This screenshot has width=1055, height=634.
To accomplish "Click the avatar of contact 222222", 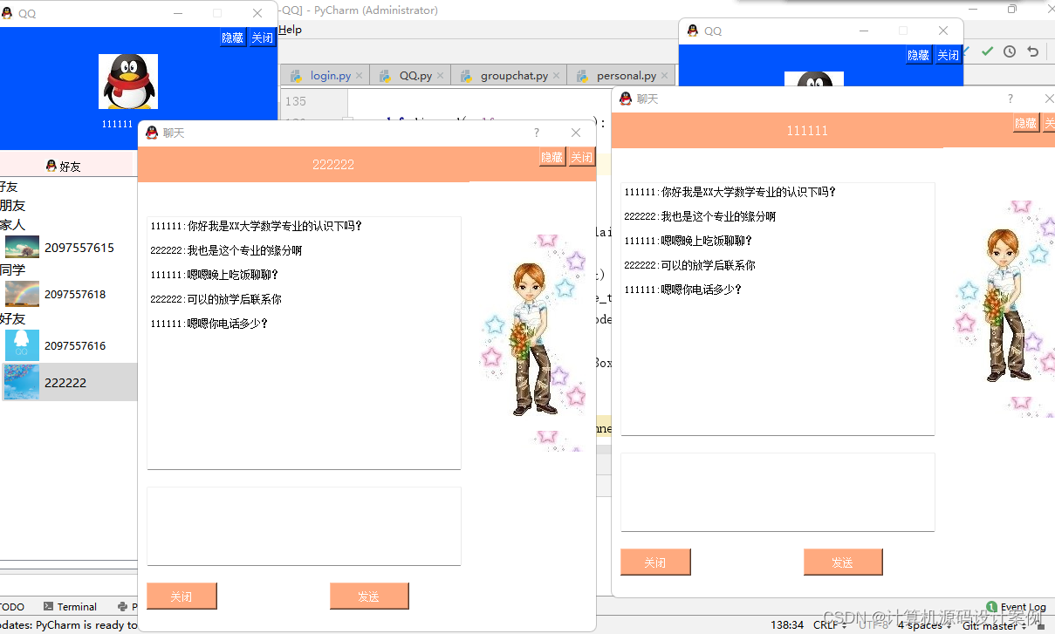I will pyautogui.click(x=22, y=382).
